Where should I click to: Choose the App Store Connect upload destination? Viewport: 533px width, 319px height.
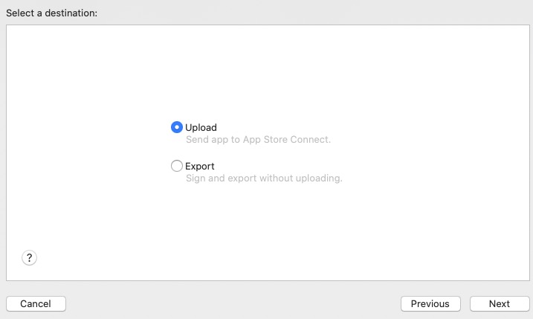coord(177,127)
